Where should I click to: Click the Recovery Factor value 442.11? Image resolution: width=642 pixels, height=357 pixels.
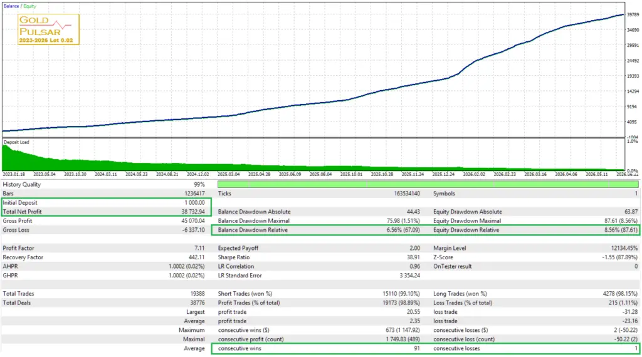coord(196,257)
